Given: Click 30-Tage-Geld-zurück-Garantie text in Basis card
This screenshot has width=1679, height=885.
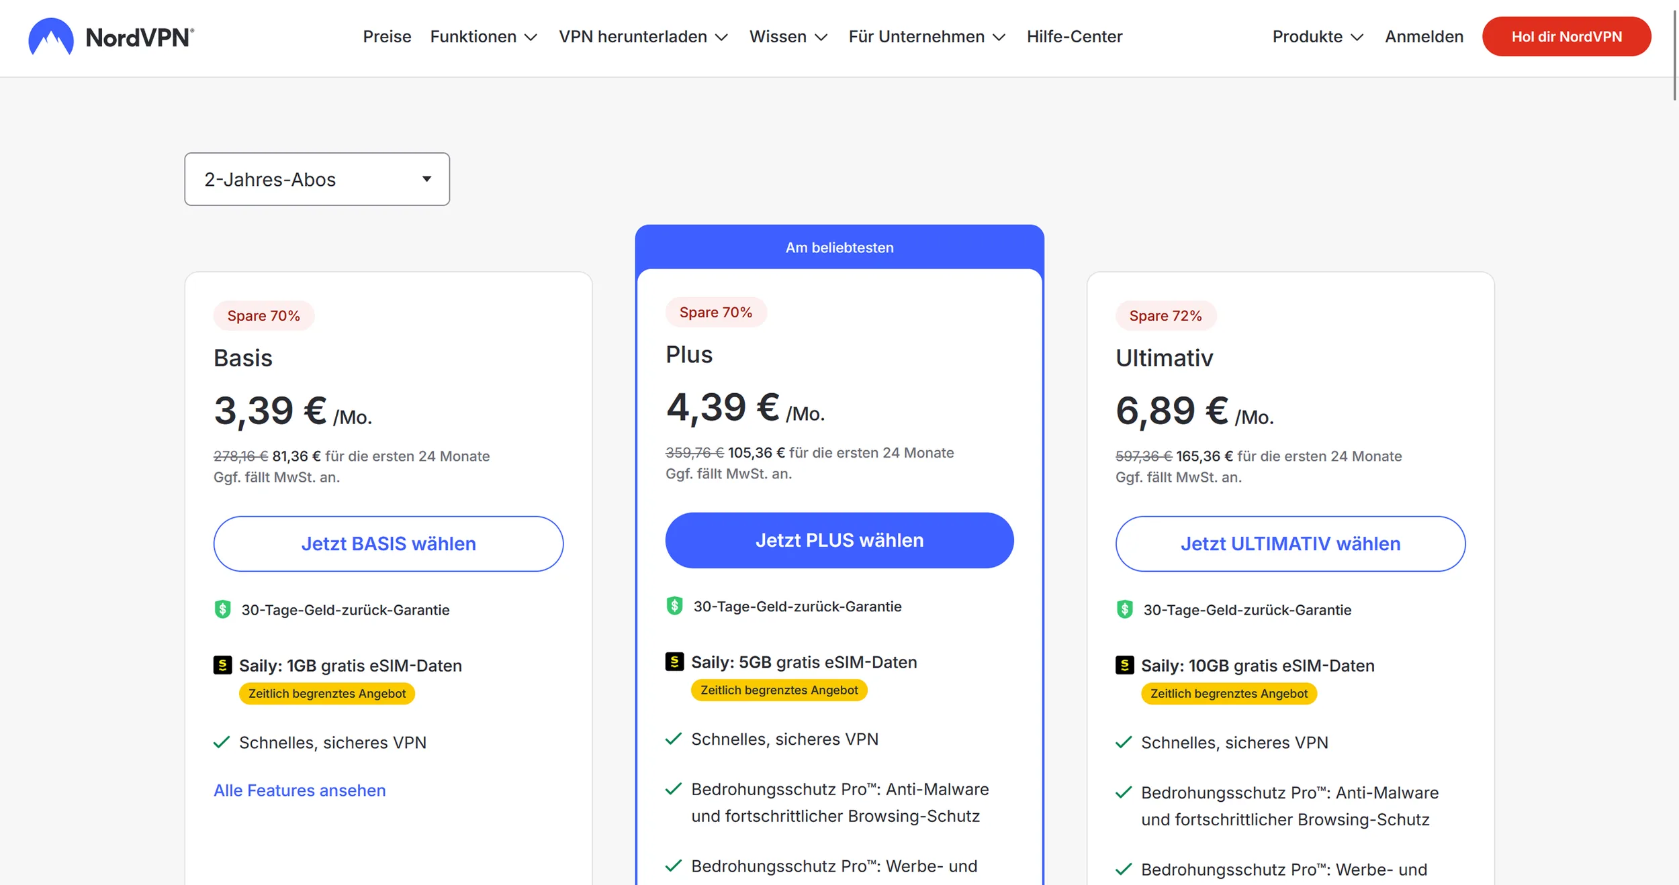Looking at the screenshot, I should [x=345, y=610].
